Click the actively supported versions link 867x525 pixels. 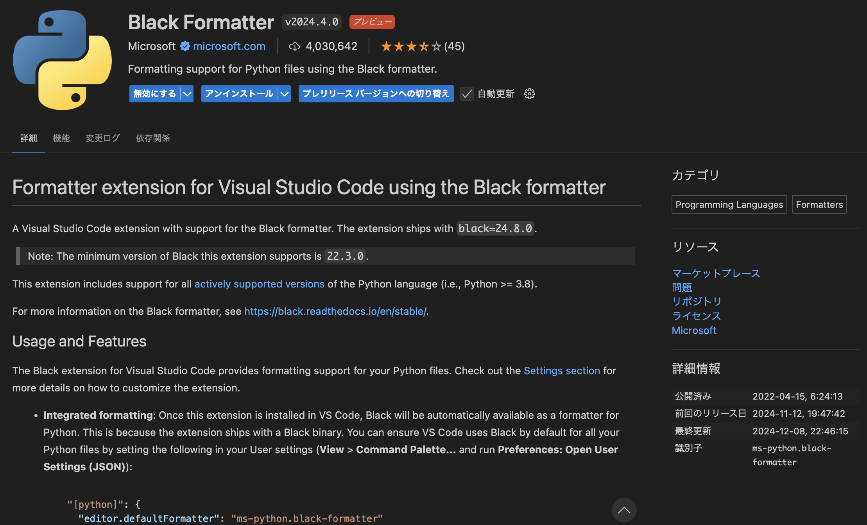[x=259, y=284]
